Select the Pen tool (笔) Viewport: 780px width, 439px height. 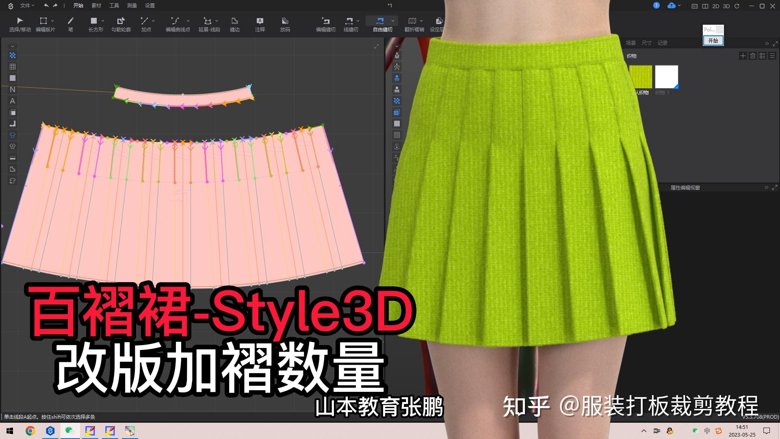pos(70,20)
